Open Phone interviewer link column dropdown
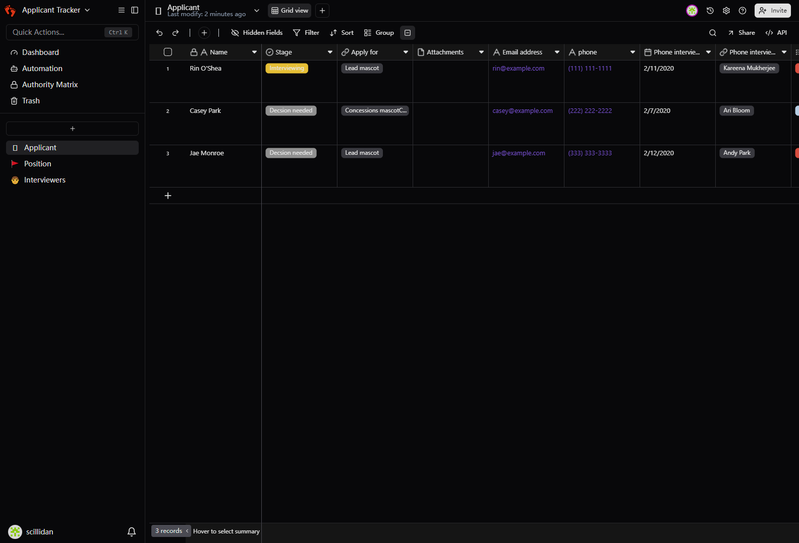 [x=784, y=52]
